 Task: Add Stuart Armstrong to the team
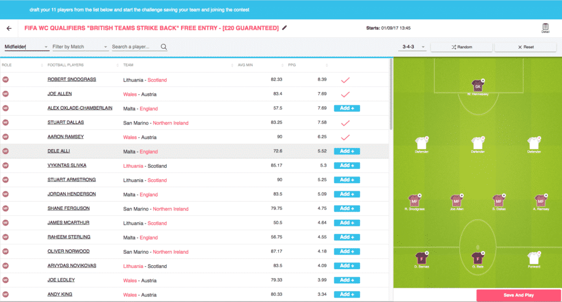(x=347, y=180)
